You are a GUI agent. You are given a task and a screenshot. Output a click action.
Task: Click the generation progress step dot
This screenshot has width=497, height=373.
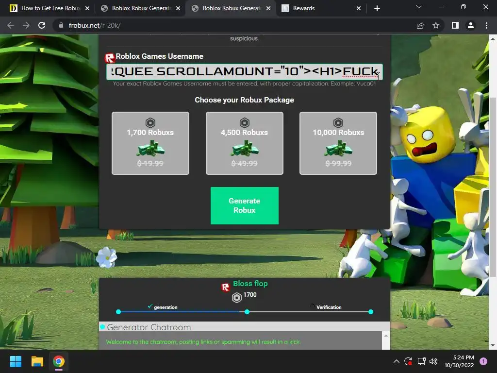118,312
